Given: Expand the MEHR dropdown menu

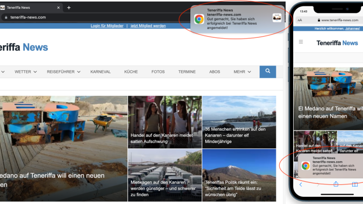Looking at the screenshot, I should click(x=242, y=72).
